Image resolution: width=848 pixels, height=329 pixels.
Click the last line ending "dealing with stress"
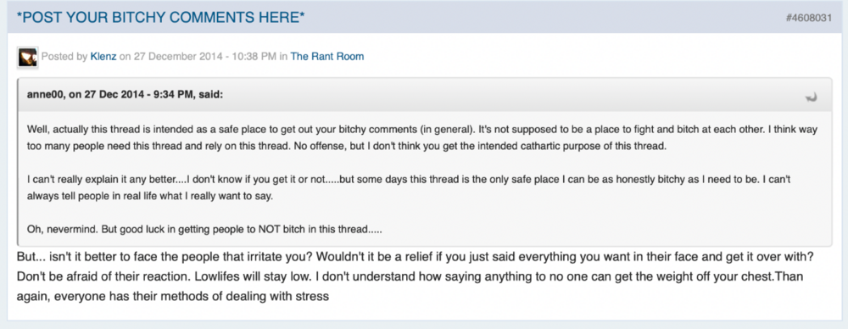pyautogui.click(x=172, y=297)
